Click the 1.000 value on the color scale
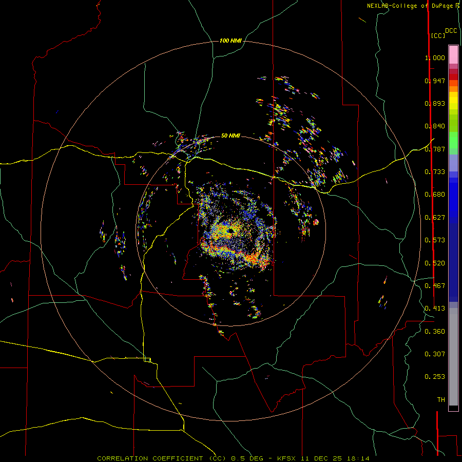Viewport: 462px width, 462px height. [x=435, y=57]
